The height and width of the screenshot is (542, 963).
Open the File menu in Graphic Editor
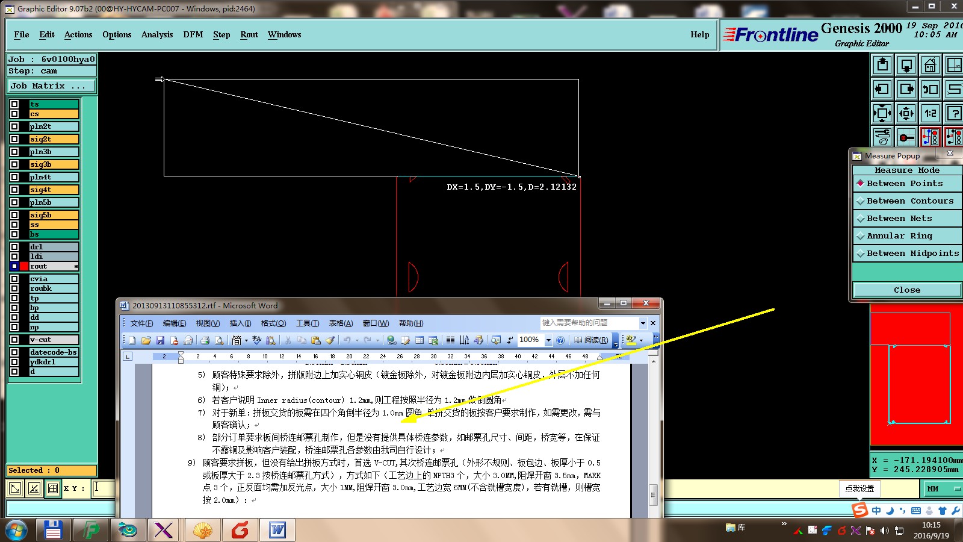pyautogui.click(x=22, y=35)
